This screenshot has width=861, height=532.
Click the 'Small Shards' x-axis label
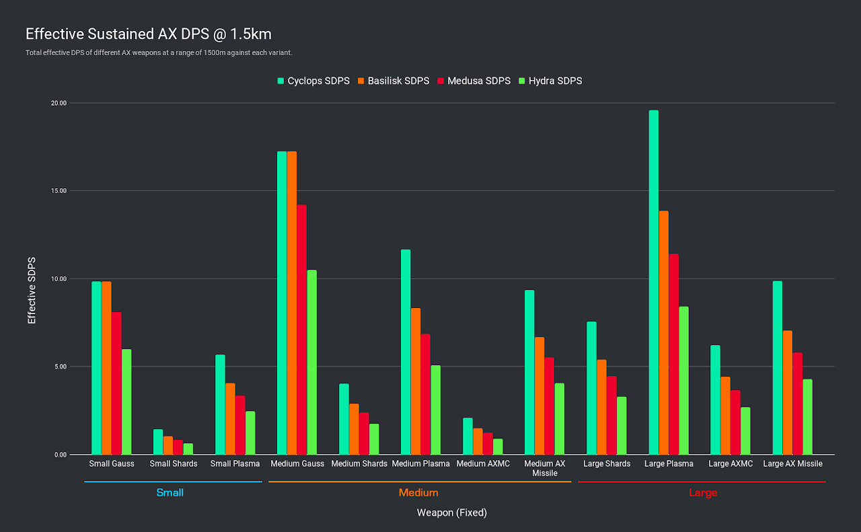tap(174, 464)
